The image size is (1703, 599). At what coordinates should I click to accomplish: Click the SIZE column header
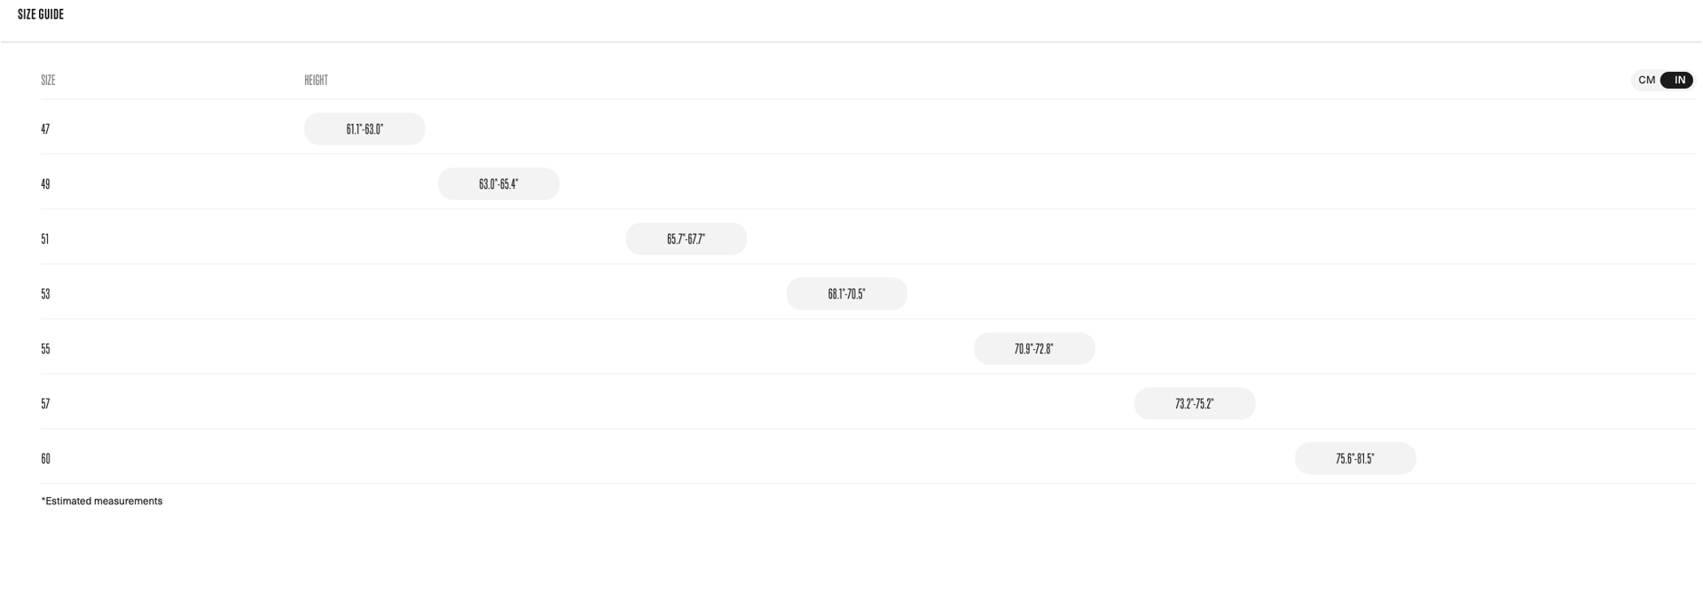48,81
